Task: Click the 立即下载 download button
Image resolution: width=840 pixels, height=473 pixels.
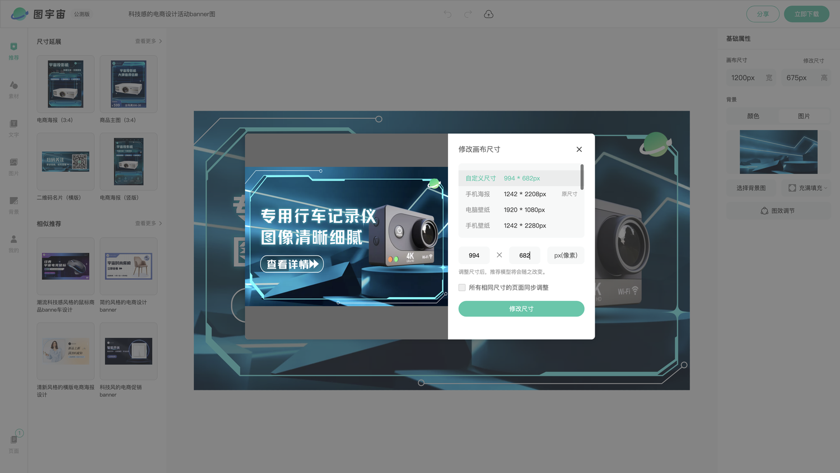Action: click(806, 14)
